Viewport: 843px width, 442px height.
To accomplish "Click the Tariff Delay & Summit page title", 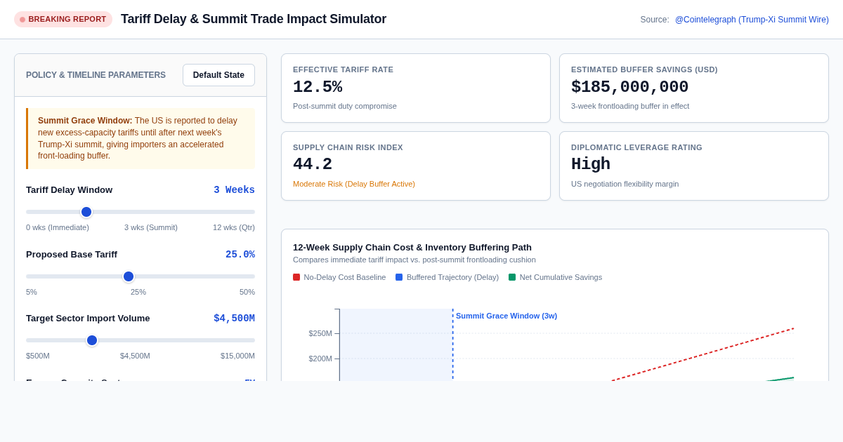I will click(254, 19).
